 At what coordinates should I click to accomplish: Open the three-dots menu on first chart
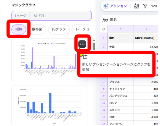pos(82,44)
